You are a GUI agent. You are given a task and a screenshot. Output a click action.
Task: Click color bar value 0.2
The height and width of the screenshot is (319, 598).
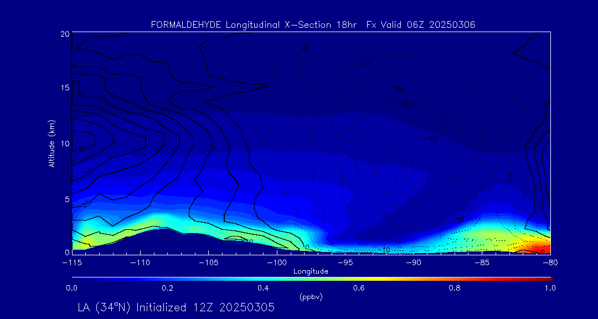(168, 289)
